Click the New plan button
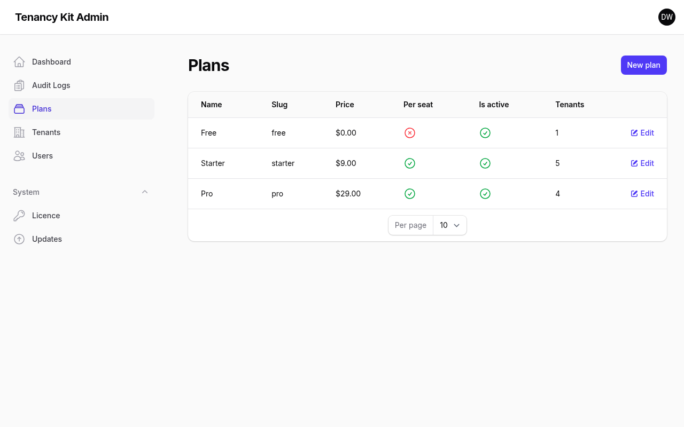 coord(643,65)
